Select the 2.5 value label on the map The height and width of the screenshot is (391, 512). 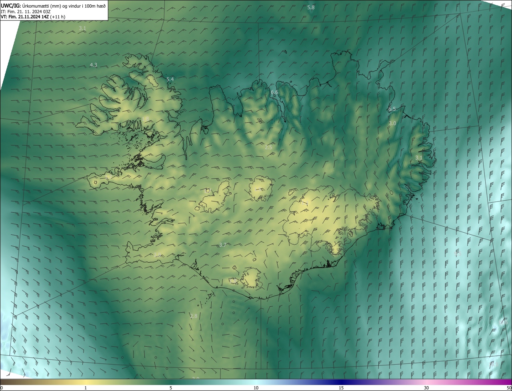pyautogui.click(x=268, y=148)
